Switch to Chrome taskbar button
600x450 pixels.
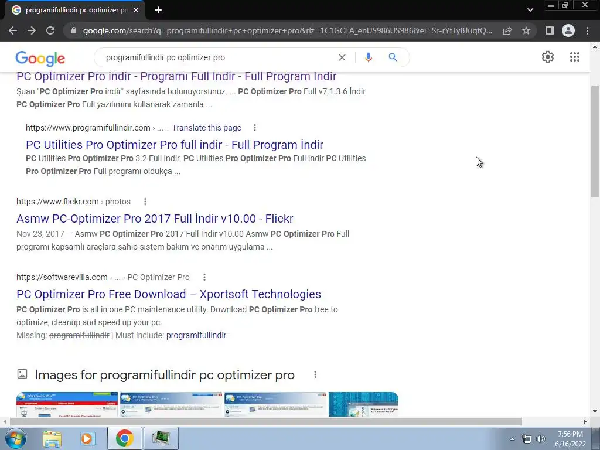(125, 438)
